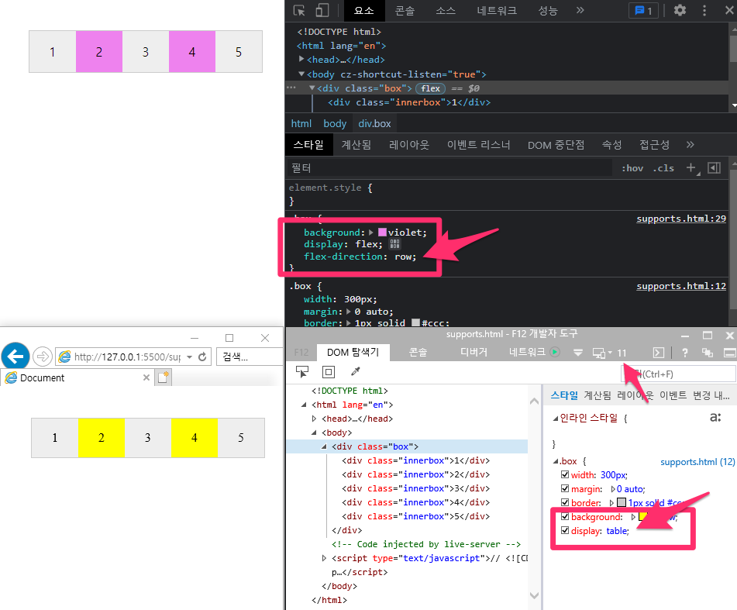Screen dimensions: 737x610
Task: Focus the 필터 styles filter field
Action: coord(449,167)
